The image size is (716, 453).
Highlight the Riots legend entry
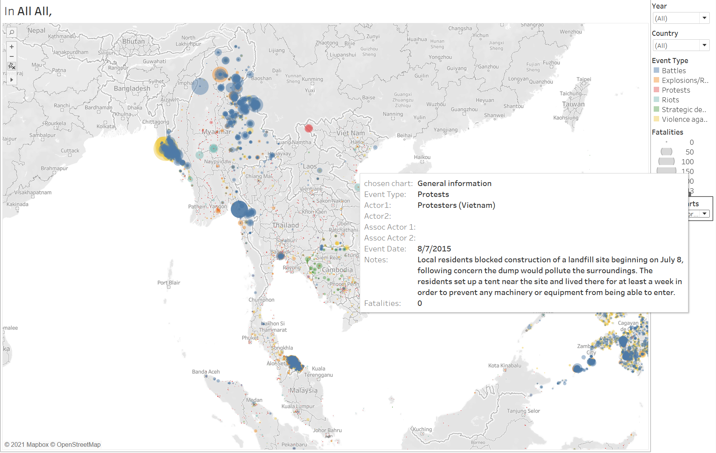click(670, 100)
